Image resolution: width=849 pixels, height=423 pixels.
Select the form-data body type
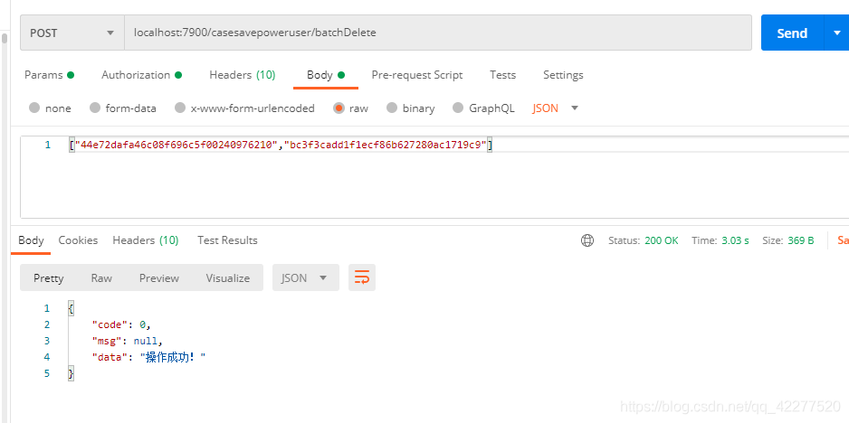click(123, 108)
